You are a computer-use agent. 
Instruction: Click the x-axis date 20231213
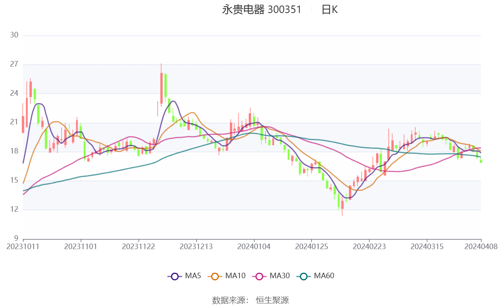[196, 246]
